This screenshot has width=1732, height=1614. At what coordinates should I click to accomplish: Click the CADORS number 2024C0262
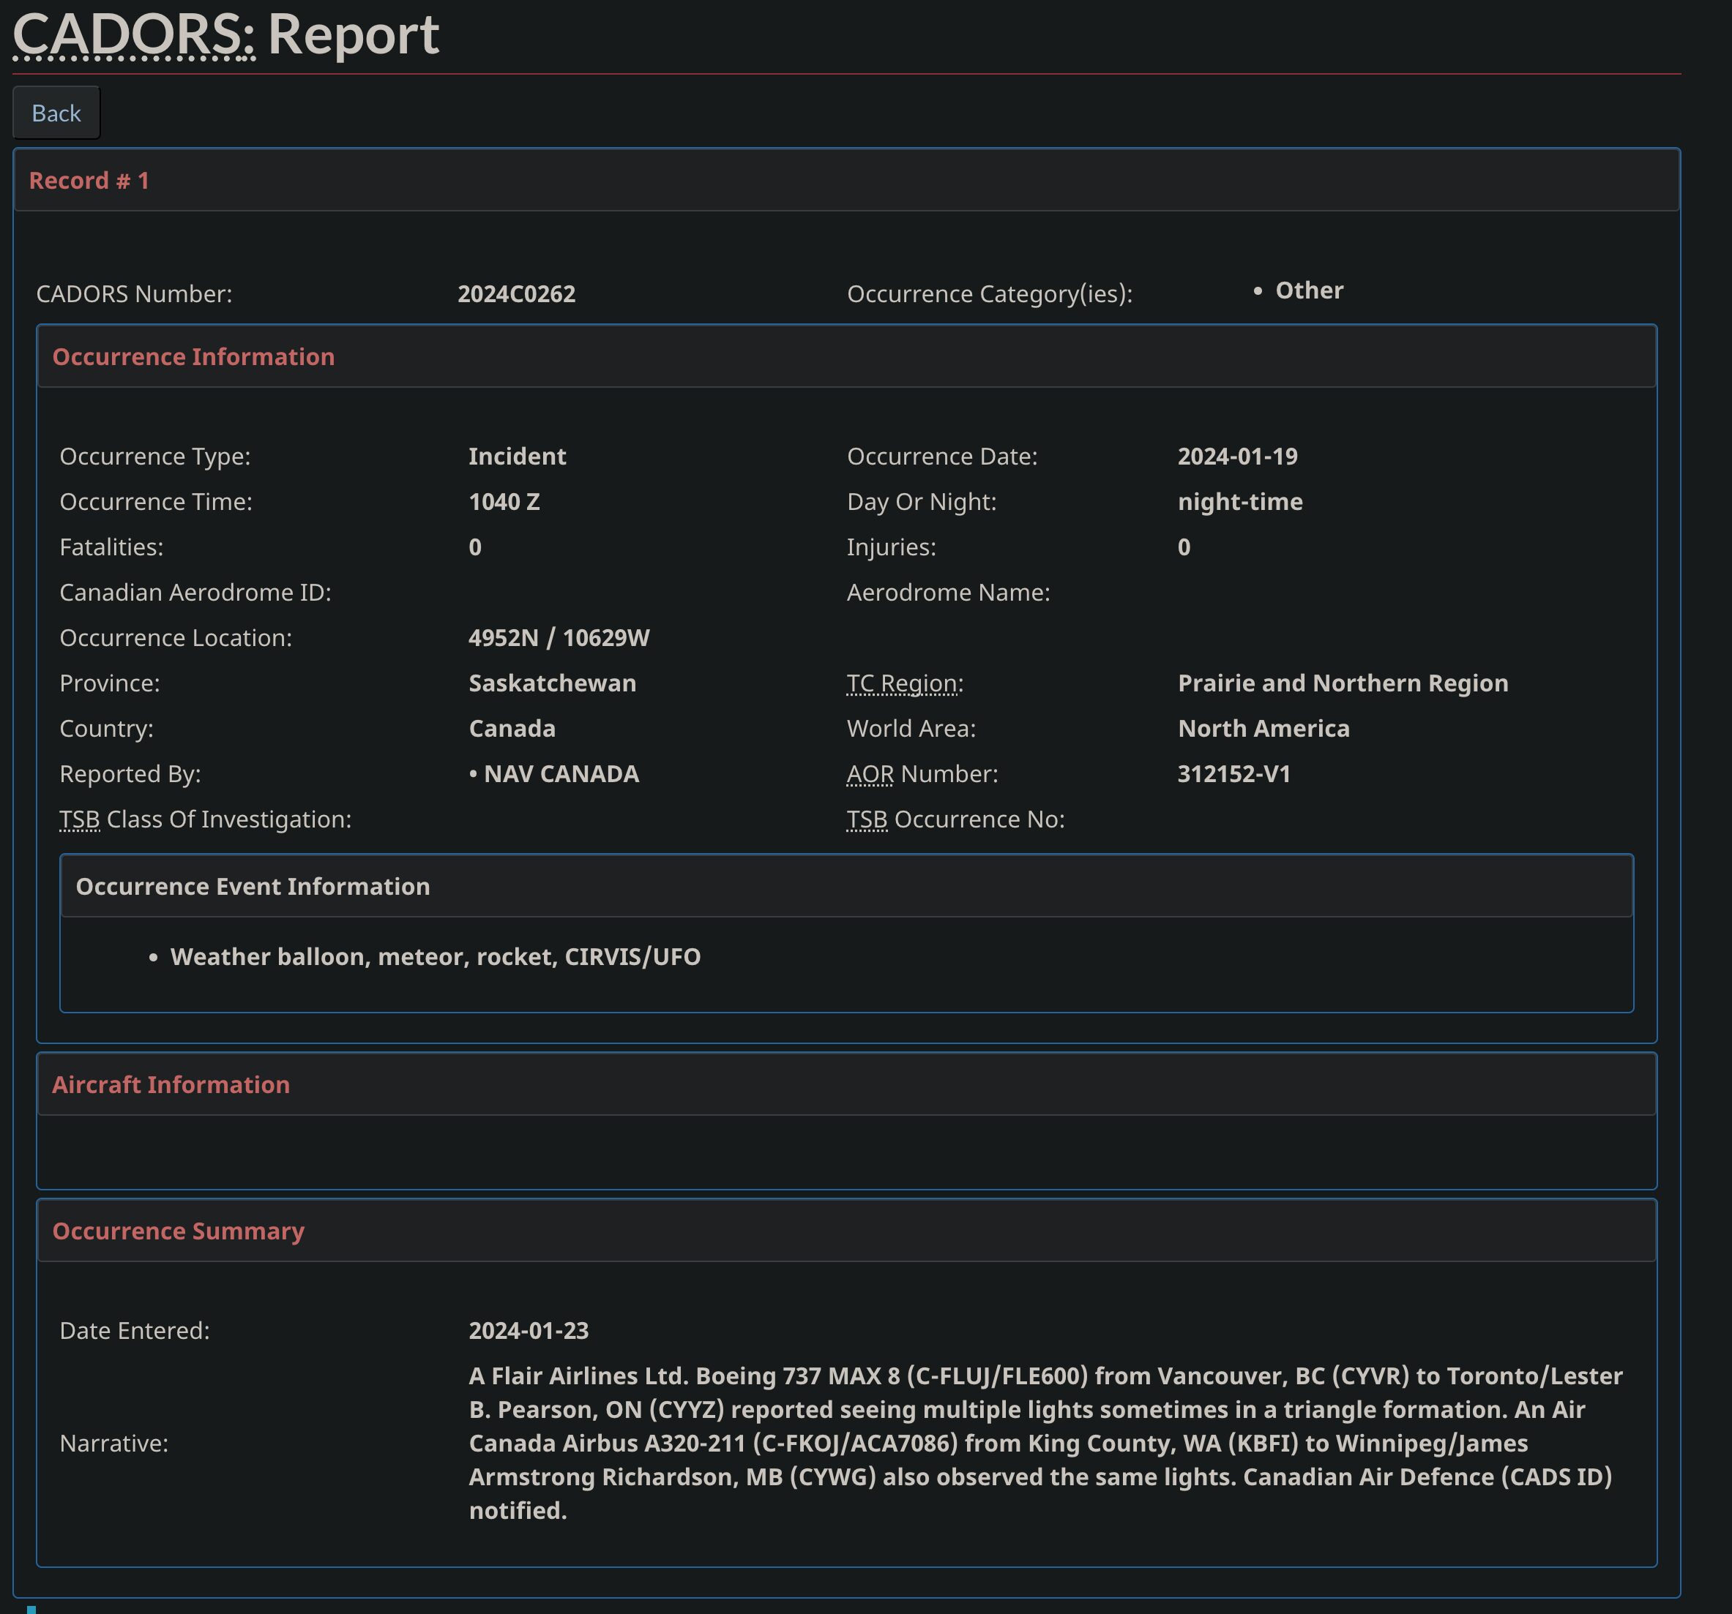pyautogui.click(x=517, y=294)
